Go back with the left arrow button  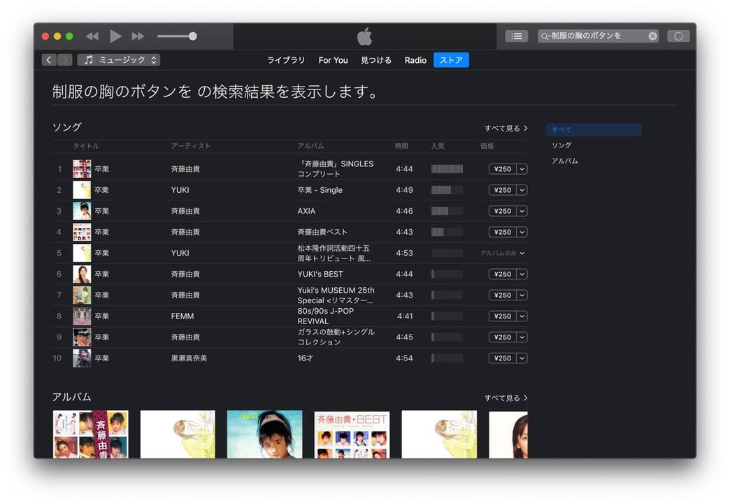(x=49, y=60)
